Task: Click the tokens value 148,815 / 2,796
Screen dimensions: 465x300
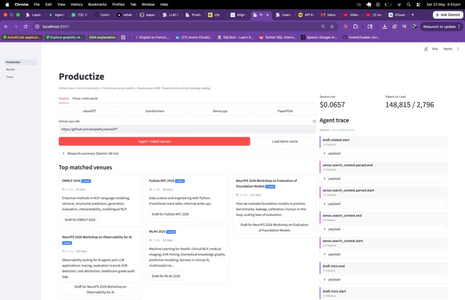Action: point(410,105)
